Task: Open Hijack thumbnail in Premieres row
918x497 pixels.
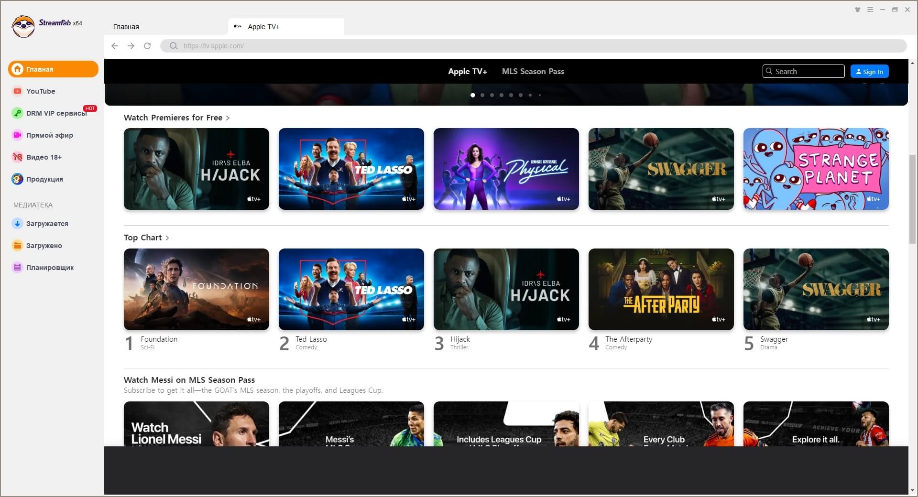Action: pyautogui.click(x=197, y=169)
